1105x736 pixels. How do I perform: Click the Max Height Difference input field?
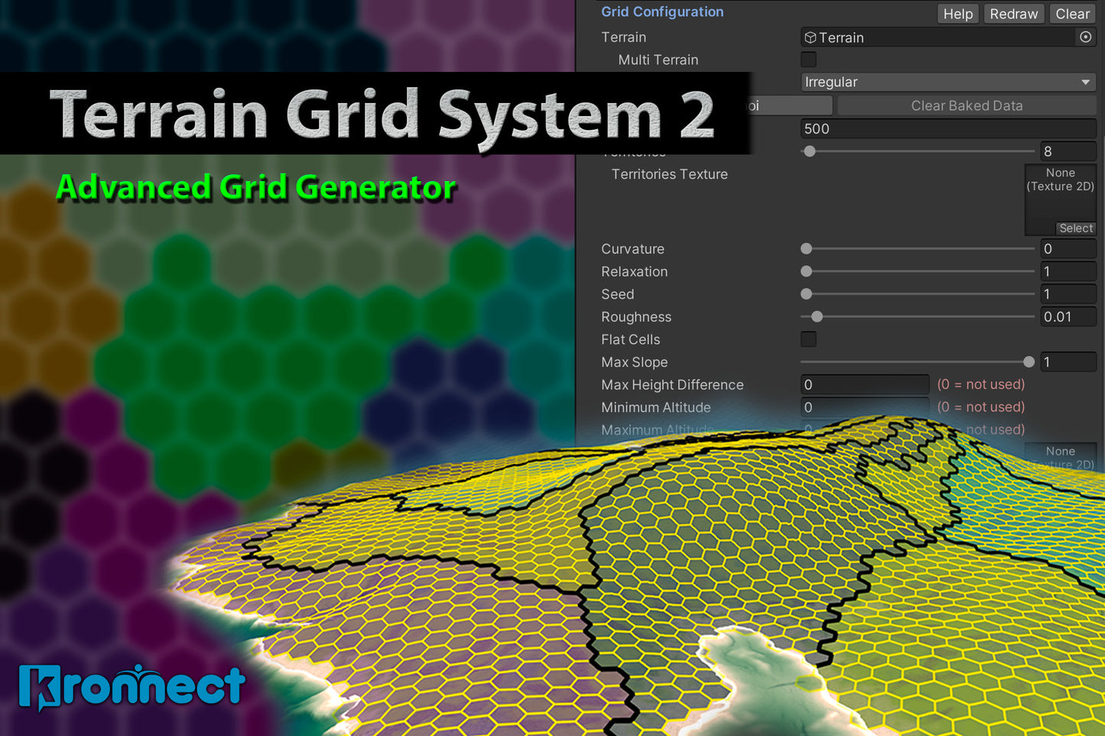pos(864,385)
